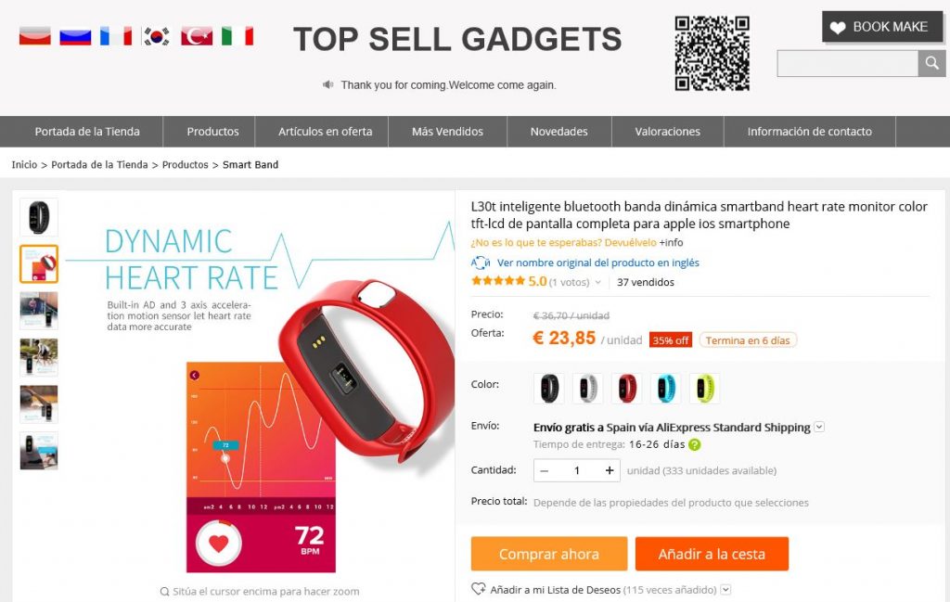Click the Comprar ahora button
The image size is (950, 602).
pyautogui.click(x=549, y=554)
